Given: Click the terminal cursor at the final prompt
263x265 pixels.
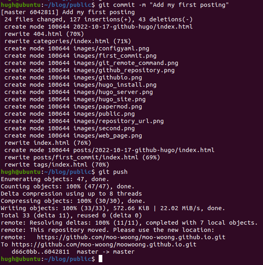Looking at the screenshot, I should [x=100, y=259].
